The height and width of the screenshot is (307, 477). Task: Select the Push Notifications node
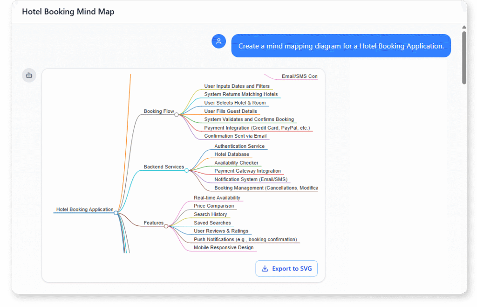245,239
